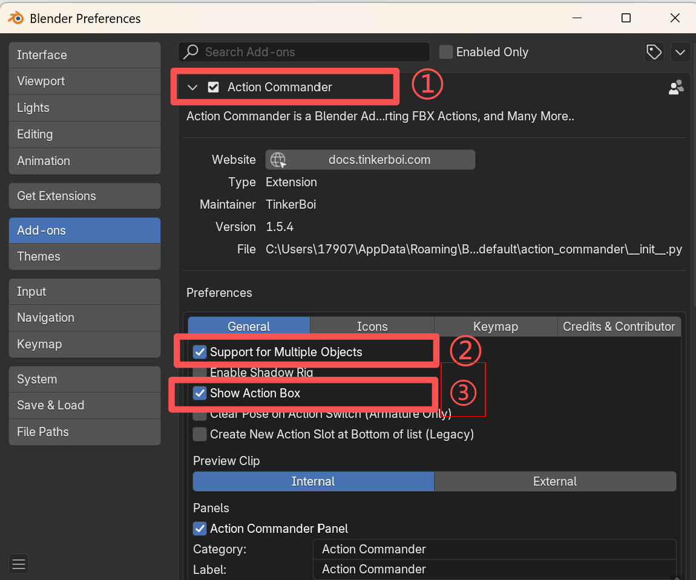Screen dimensions: 696x580
Task: Click the Category field Action Commander
Action: 494,549
